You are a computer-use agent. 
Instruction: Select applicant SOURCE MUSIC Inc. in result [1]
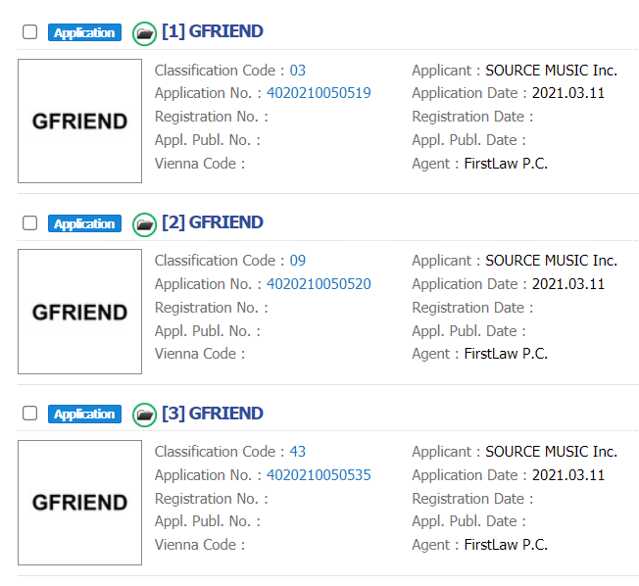(x=552, y=71)
